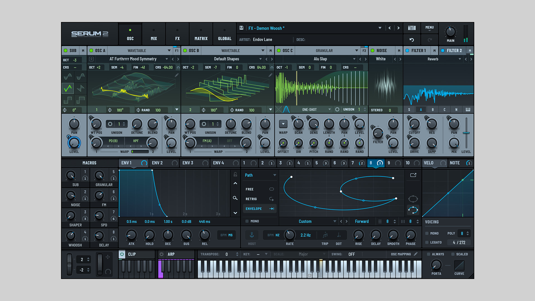Click the pencil edit icon in OSC A
The image size is (535, 301).
pos(176,75)
